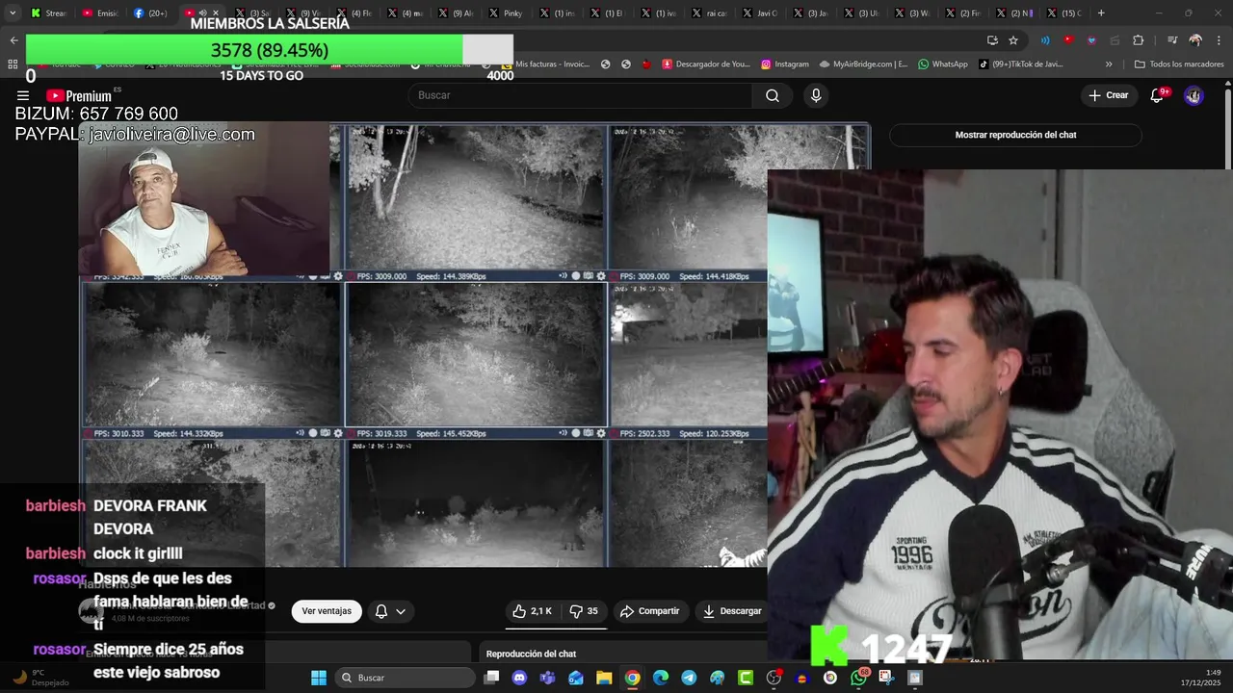This screenshot has width=1233, height=693.
Task: Open the YouTube guide hamburger menu
Action: pos(23,95)
